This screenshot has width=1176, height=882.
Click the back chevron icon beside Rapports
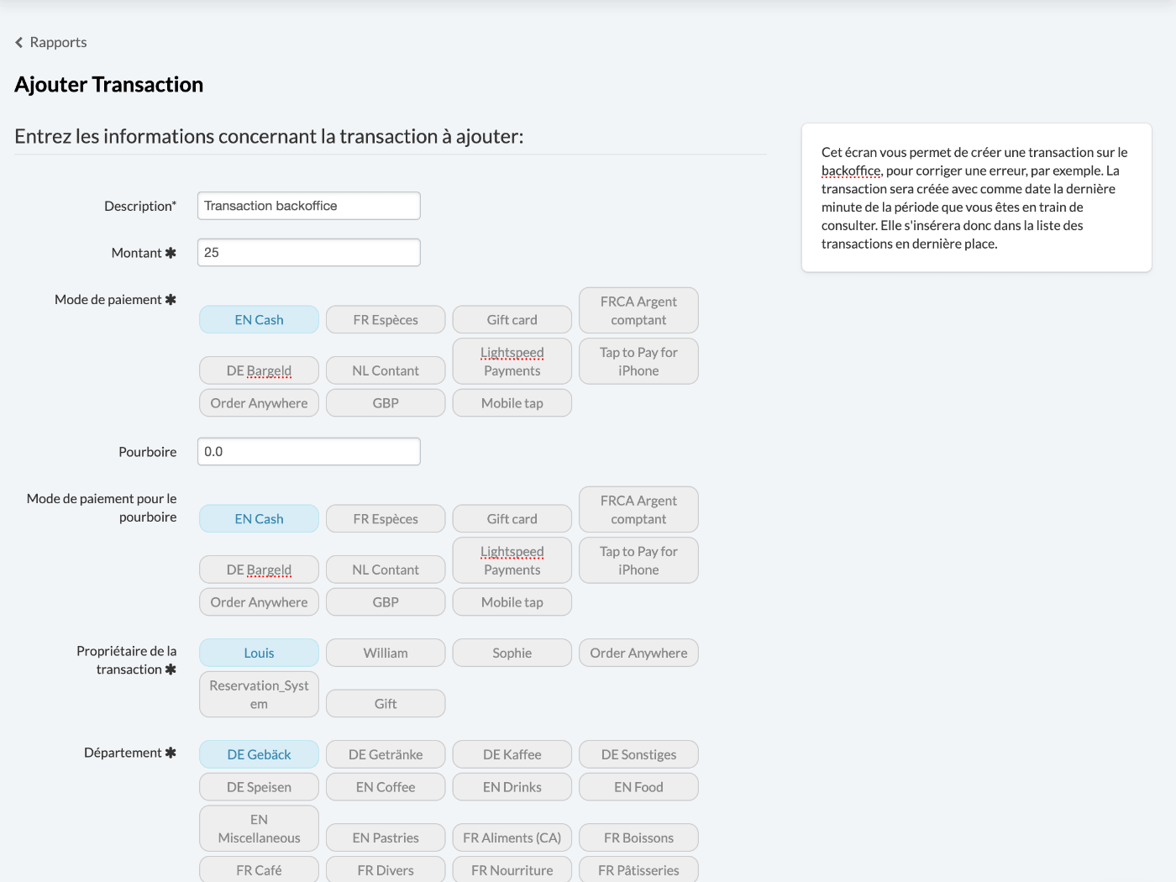[x=19, y=42]
